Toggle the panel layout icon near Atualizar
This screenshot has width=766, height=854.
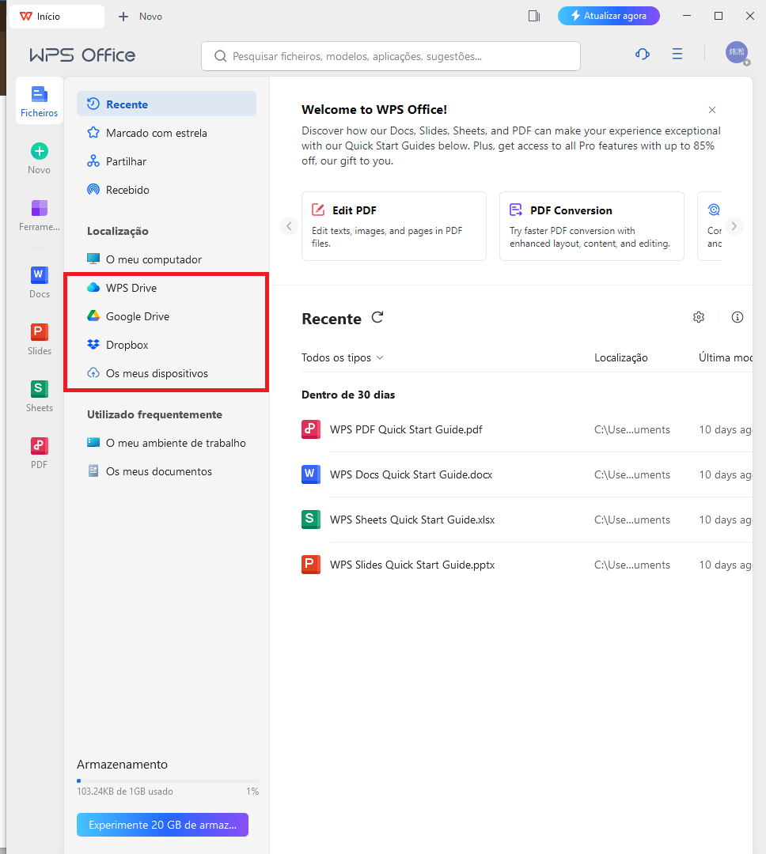(x=534, y=17)
